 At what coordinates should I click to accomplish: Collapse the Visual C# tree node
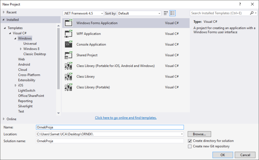[x=10, y=33]
